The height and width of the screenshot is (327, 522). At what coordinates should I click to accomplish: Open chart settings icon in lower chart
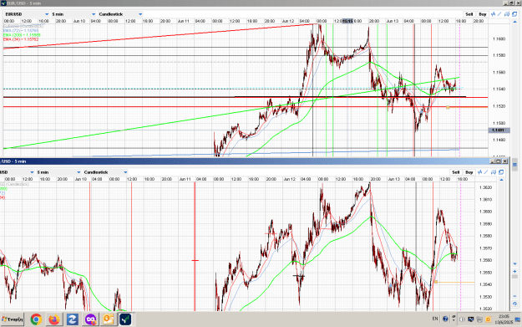(x=494, y=172)
